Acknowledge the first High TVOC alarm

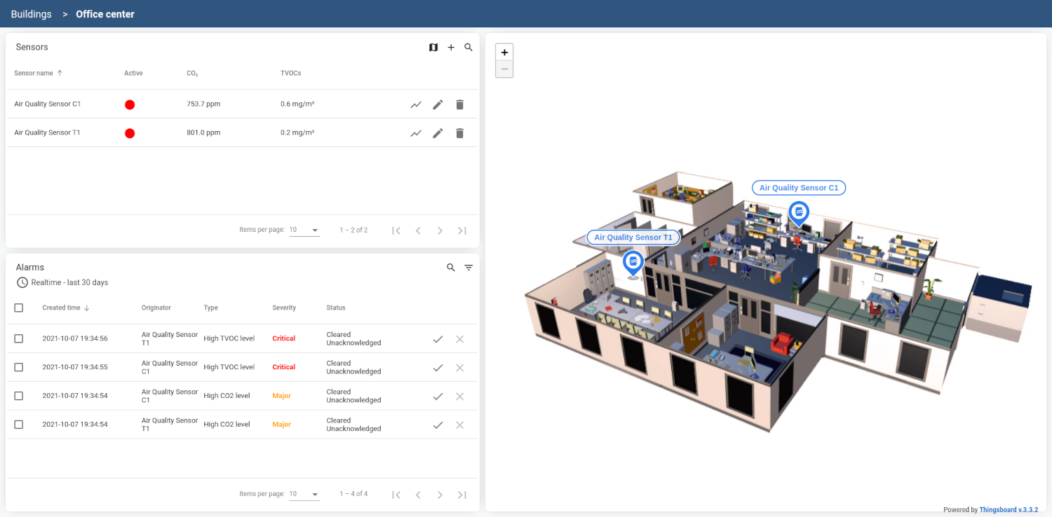(438, 339)
